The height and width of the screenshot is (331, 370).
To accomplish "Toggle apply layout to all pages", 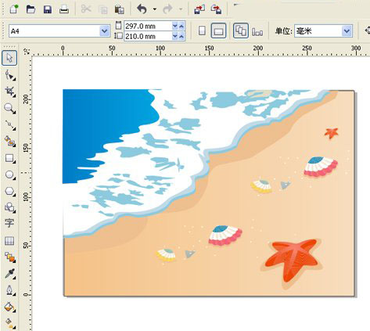I will tap(241, 31).
